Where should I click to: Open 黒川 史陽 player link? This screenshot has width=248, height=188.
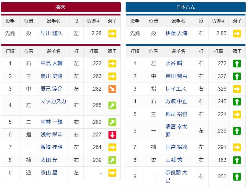tap(51, 76)
